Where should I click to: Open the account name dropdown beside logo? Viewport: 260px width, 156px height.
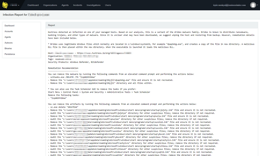pos(15,5)
